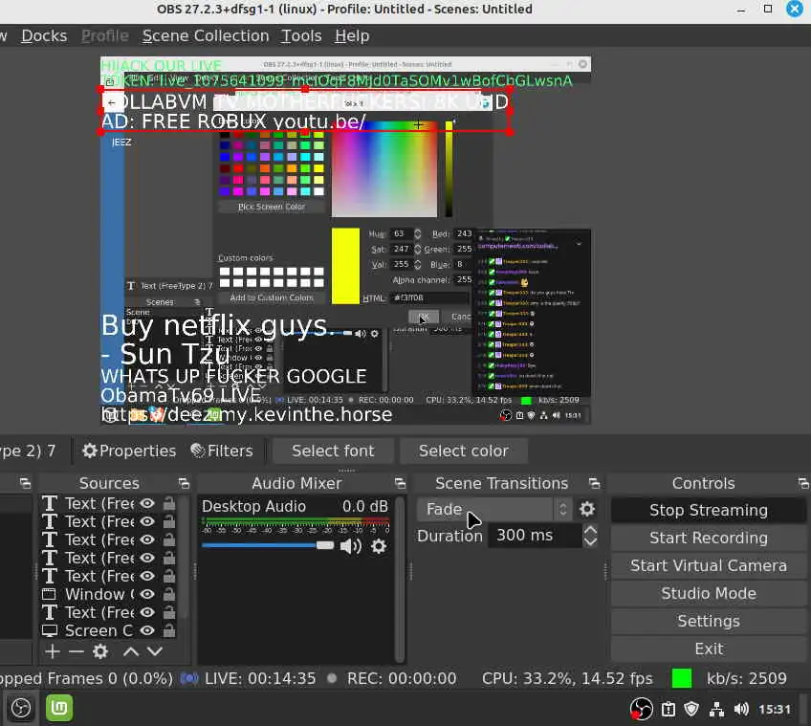Screen dimensions: 811x726
Task: Float the Controls dock via its header icon
Action: pos(803,483)
